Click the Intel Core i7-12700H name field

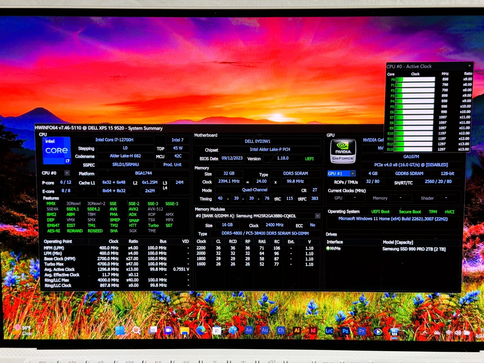click(114, 140)
